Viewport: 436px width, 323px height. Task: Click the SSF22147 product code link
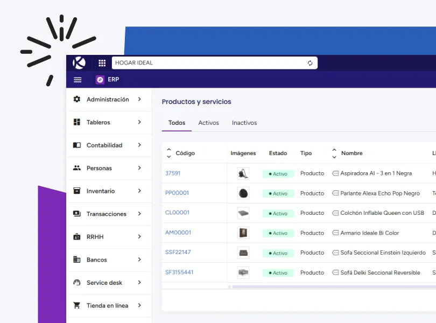pos(180,252)
